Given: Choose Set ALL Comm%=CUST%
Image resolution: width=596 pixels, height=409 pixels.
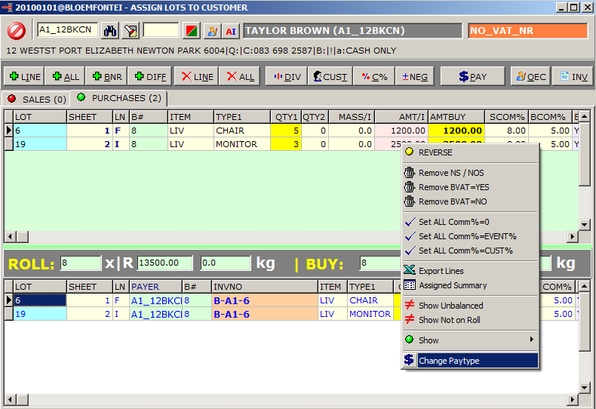Looking at the screenshot, I should tap(471, 251).
